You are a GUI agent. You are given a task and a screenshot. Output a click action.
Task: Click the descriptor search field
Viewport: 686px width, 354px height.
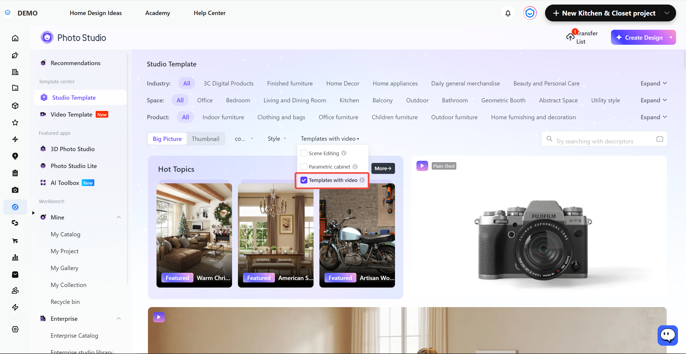[x=604, y=139]
